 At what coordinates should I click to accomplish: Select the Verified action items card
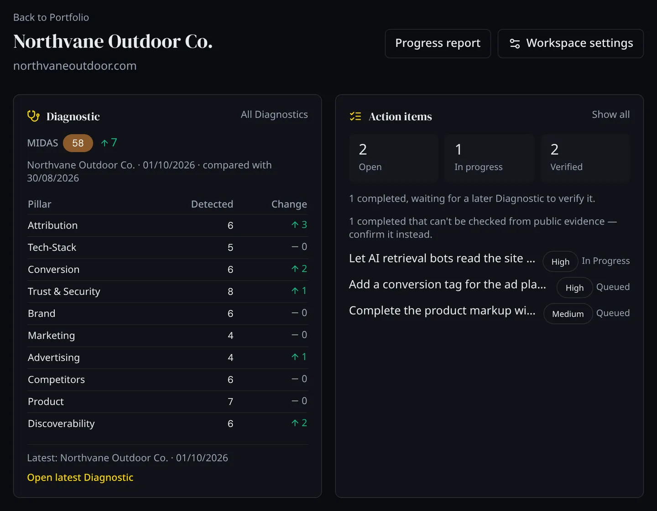pos(585,158)
